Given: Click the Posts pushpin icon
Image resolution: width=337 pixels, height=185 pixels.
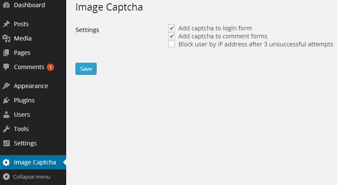Looking at the screenshot, I should (6, 24).
